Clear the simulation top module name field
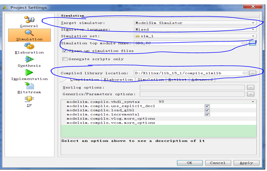The width and height of the screenshot is (267, 171). (x=243, y=43)
